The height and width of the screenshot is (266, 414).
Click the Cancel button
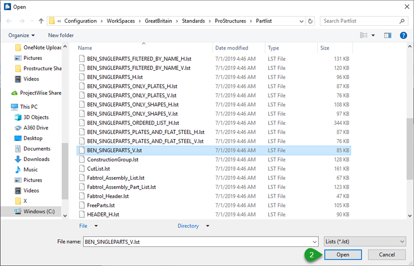tap(387, 255)
